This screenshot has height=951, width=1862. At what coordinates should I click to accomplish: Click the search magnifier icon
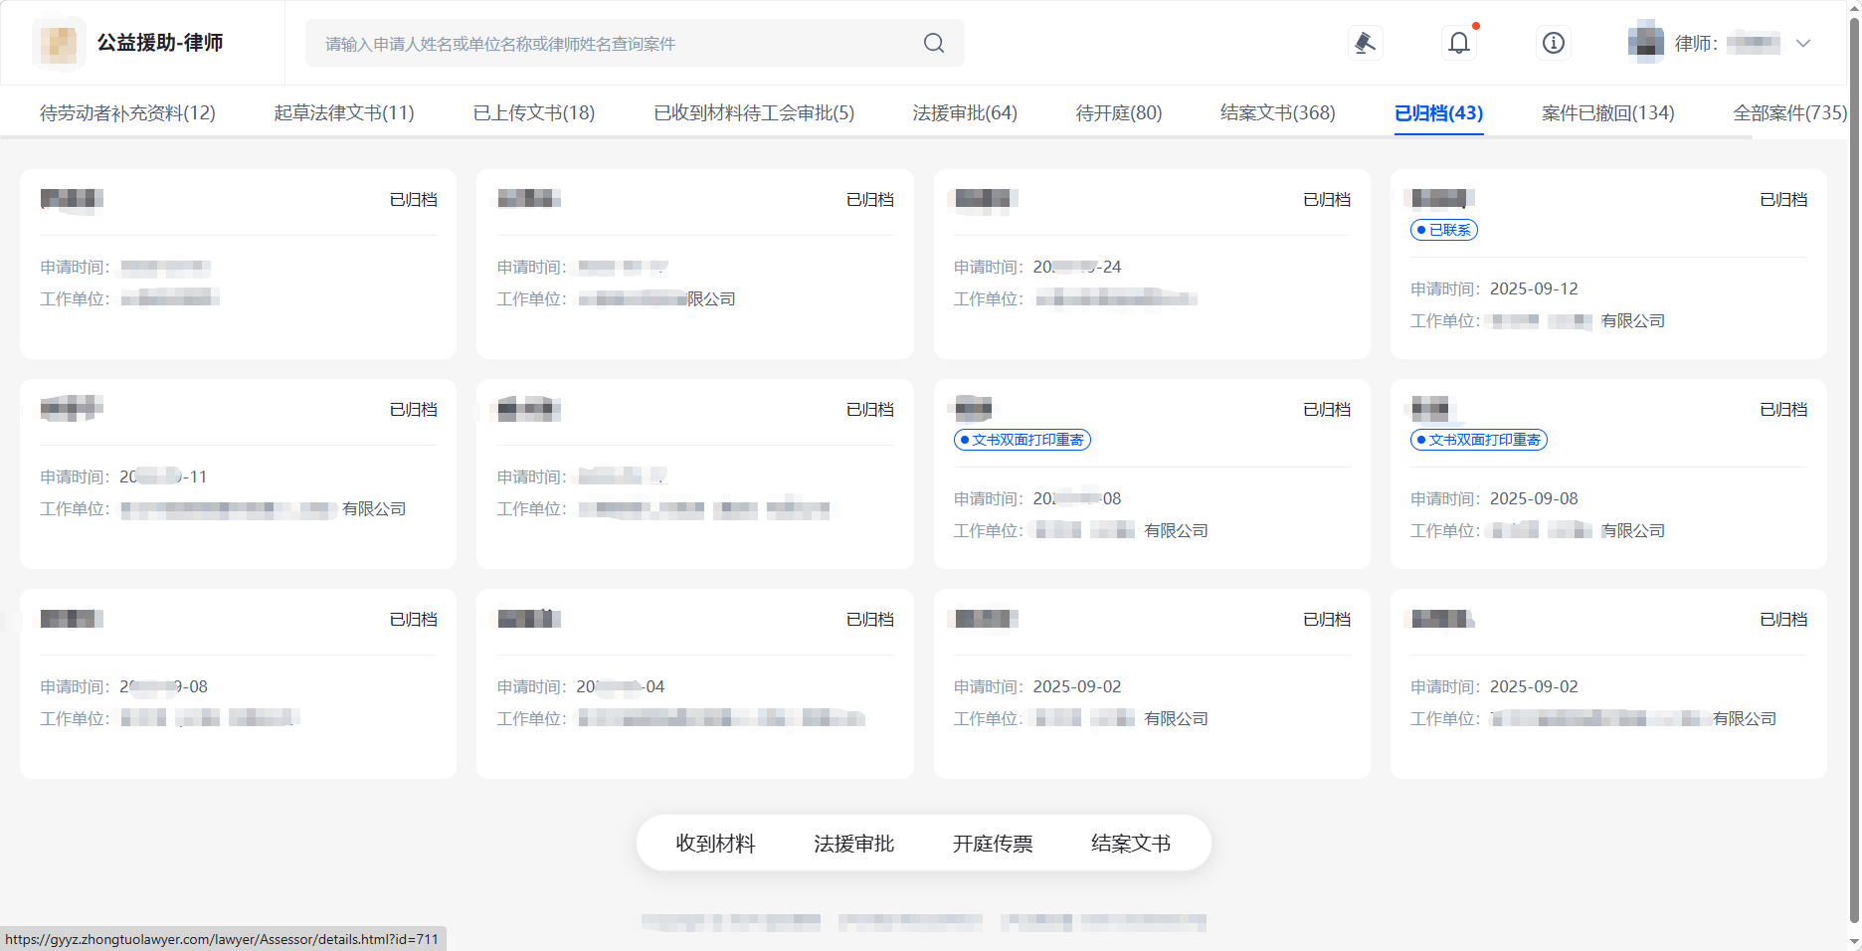point(933,43)
